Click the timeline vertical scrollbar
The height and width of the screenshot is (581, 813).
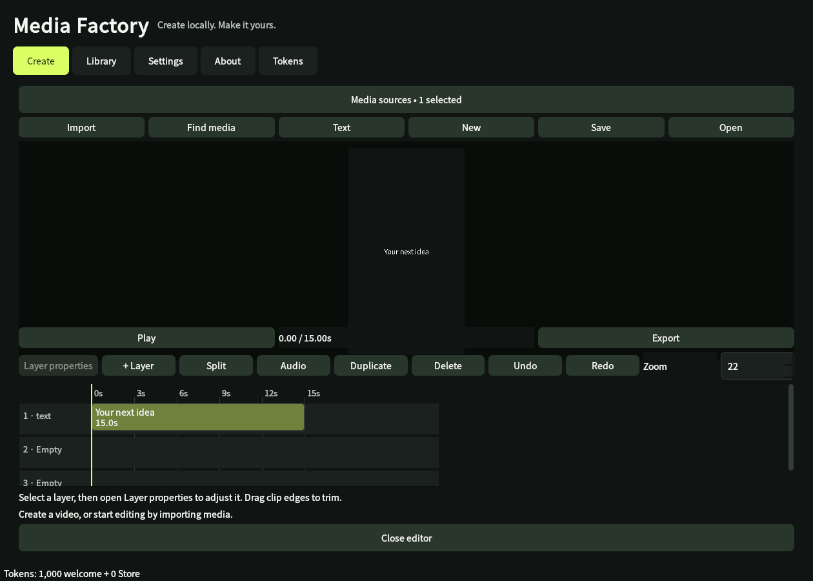(x=791, y=427)
